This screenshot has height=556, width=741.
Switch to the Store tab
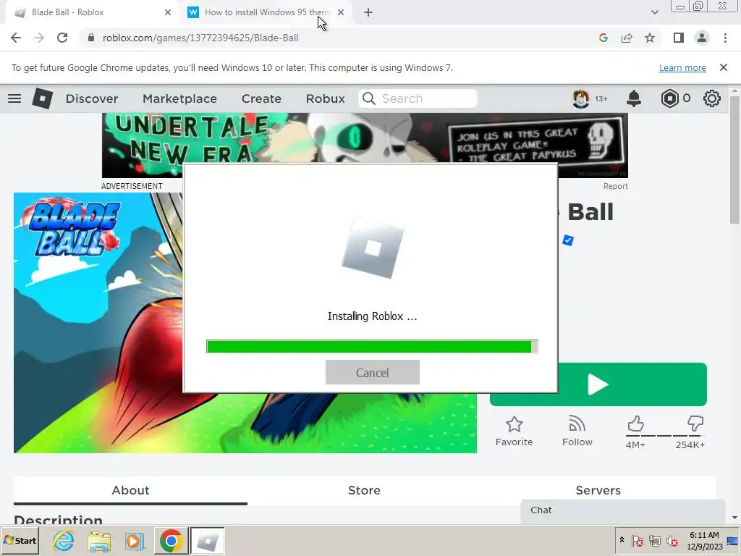[x=364, y=490]
